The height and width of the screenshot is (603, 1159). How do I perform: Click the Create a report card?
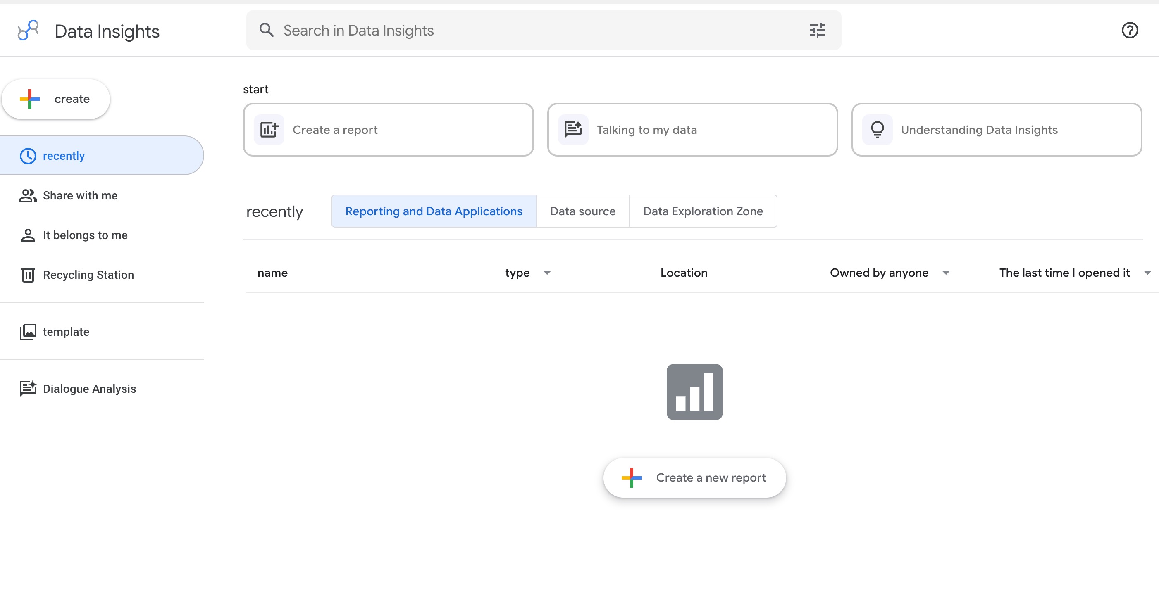coord(388,130)
